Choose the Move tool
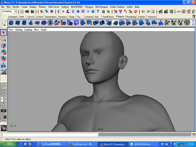The height and width of the screenshot is (147, 196). [x=3, y=46]
